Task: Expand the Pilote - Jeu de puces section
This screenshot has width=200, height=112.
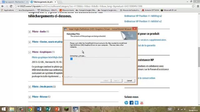Action: tap(30, 87)
